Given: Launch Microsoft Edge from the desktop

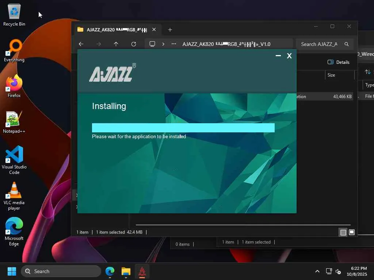Looking at the screenshot, I should [x=14, y=232].
